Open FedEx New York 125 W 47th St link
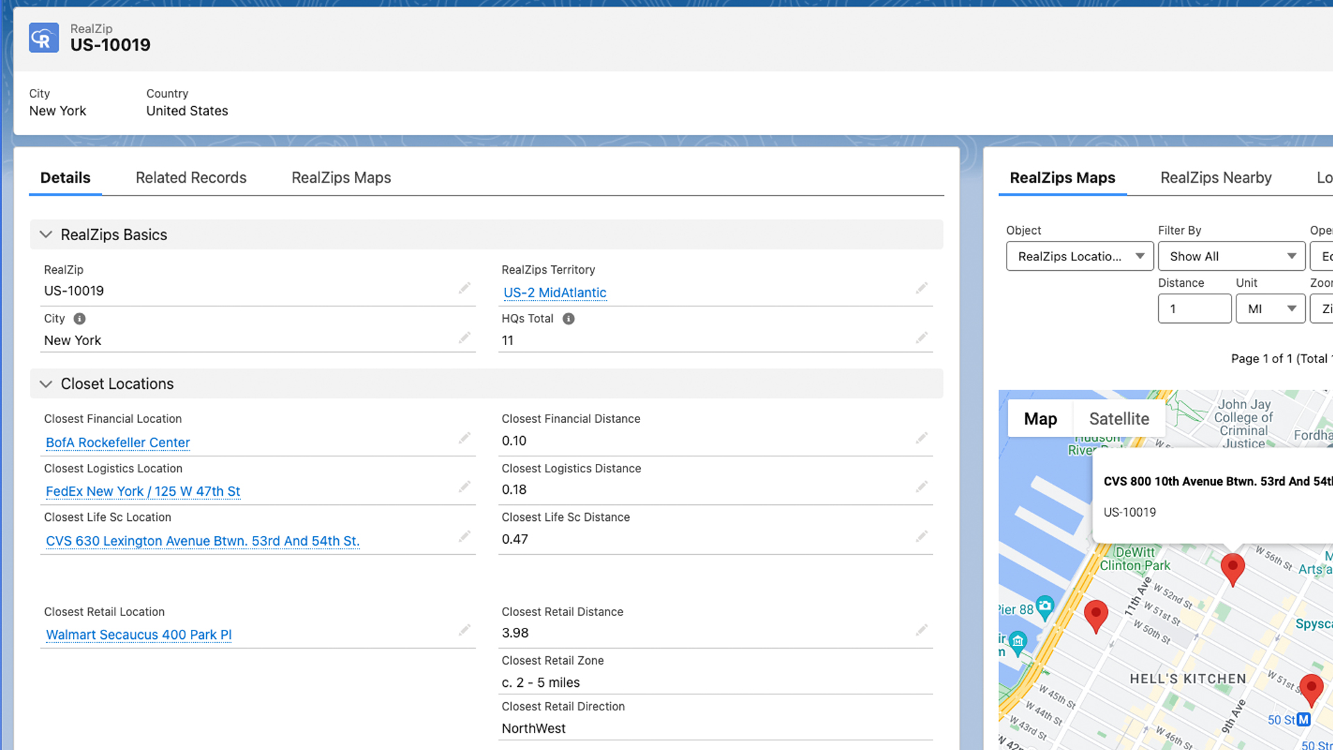This screenshot has height=750, width=1333. (x=143, y=492)
